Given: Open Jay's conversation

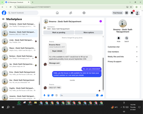Looking at the screenshot, I should click(x=19, y=65).
